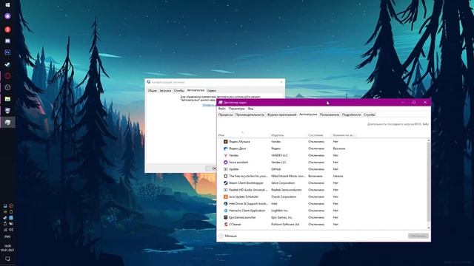
Task: Select 'Realtek Semiconductor' publisher cell
Action: click(x=287, y=190)
